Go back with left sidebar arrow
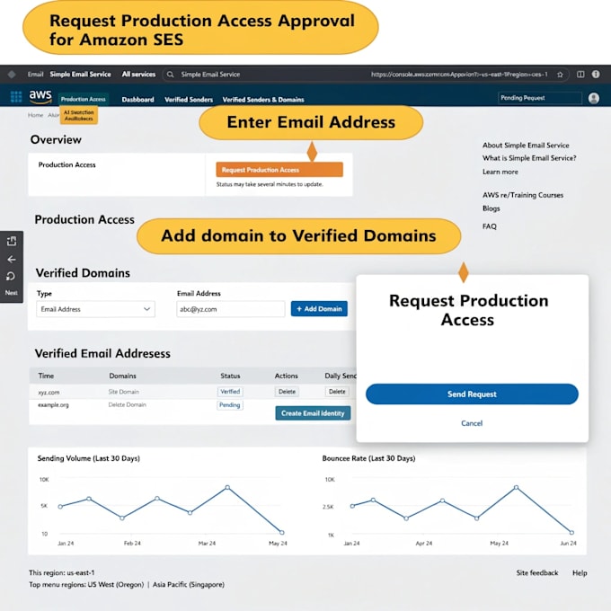The height and width of the screenshot is (611, 611). (12, 259)
